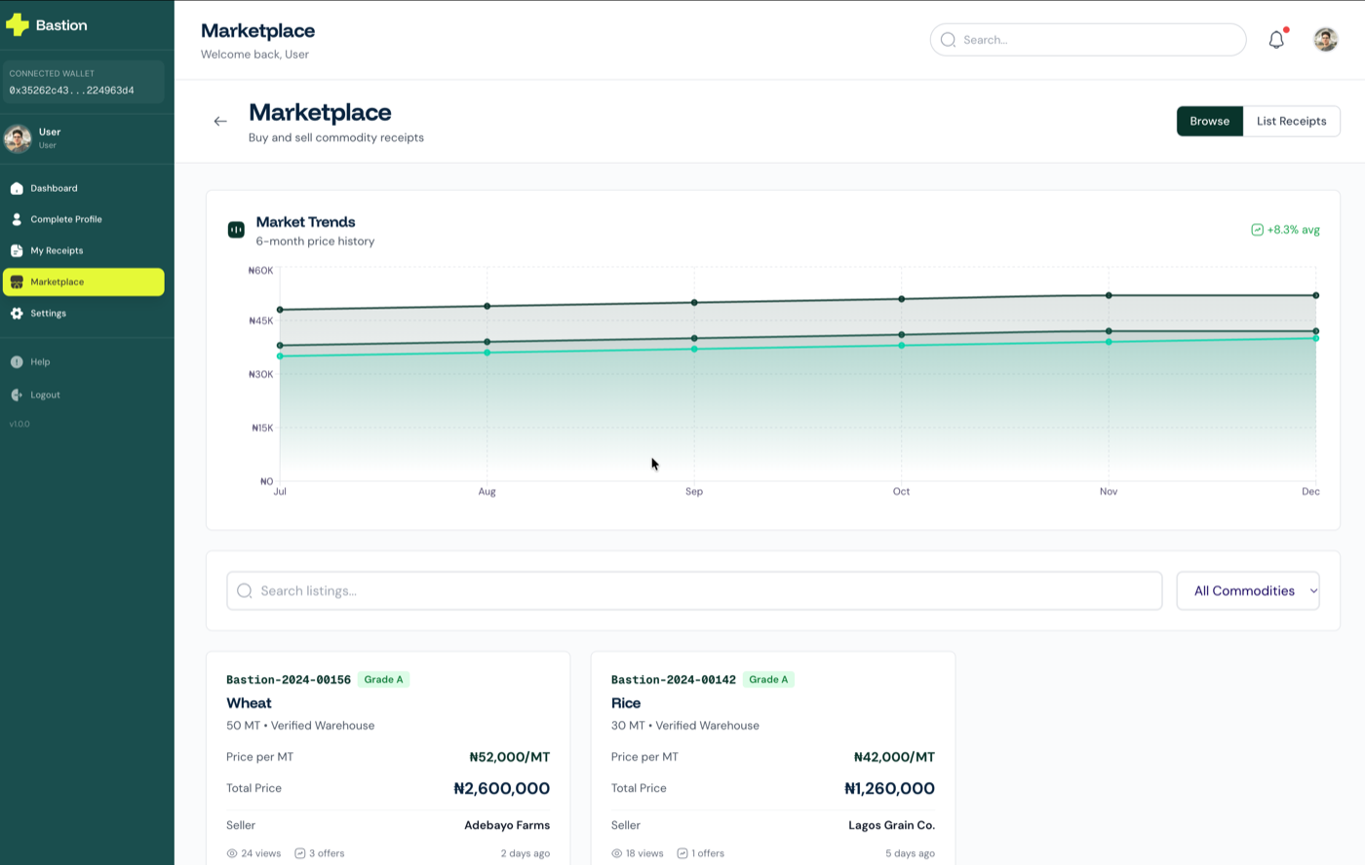Open Settings in the sidebar

tap(84, 313)
